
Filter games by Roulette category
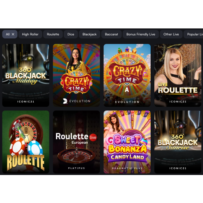tap(53, 34)
